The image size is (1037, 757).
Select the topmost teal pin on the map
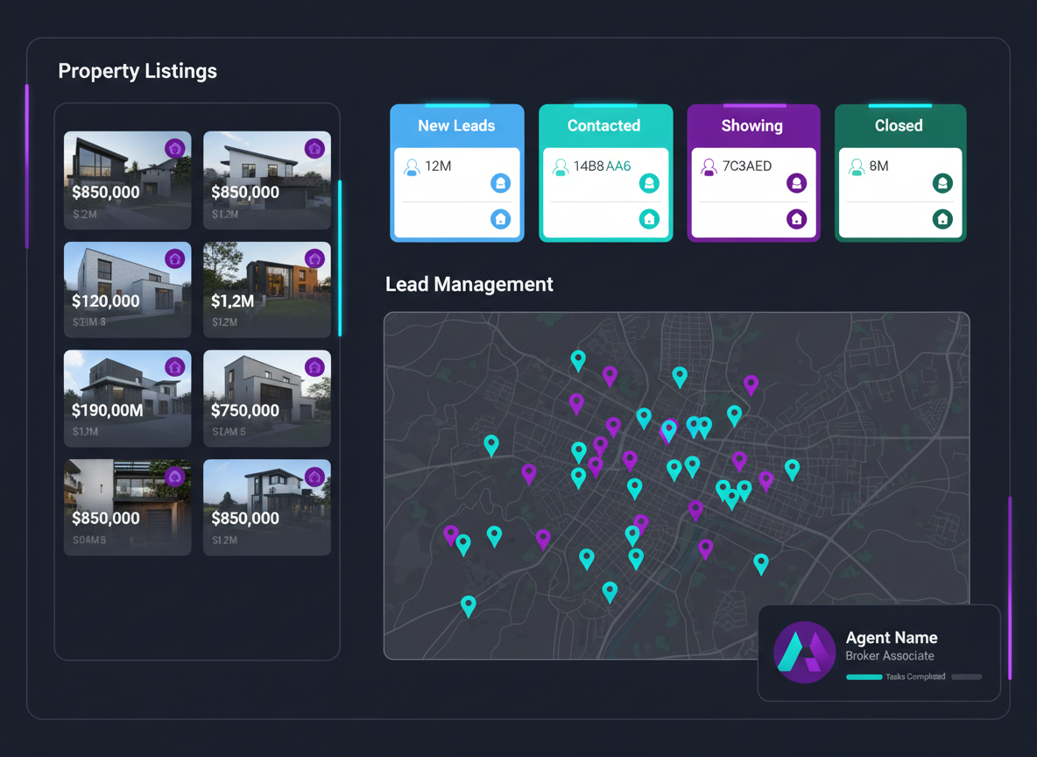(578, 361)
